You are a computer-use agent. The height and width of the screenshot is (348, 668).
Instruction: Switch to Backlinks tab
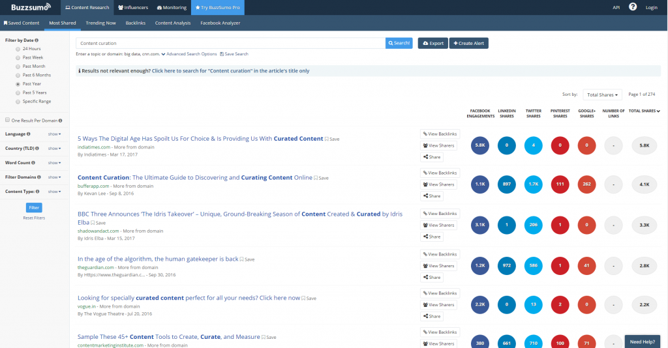(136, 23)
